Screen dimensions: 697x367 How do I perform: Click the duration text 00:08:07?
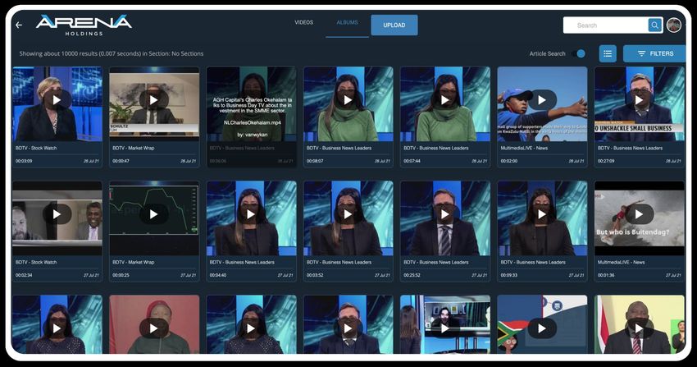(315, 161)
